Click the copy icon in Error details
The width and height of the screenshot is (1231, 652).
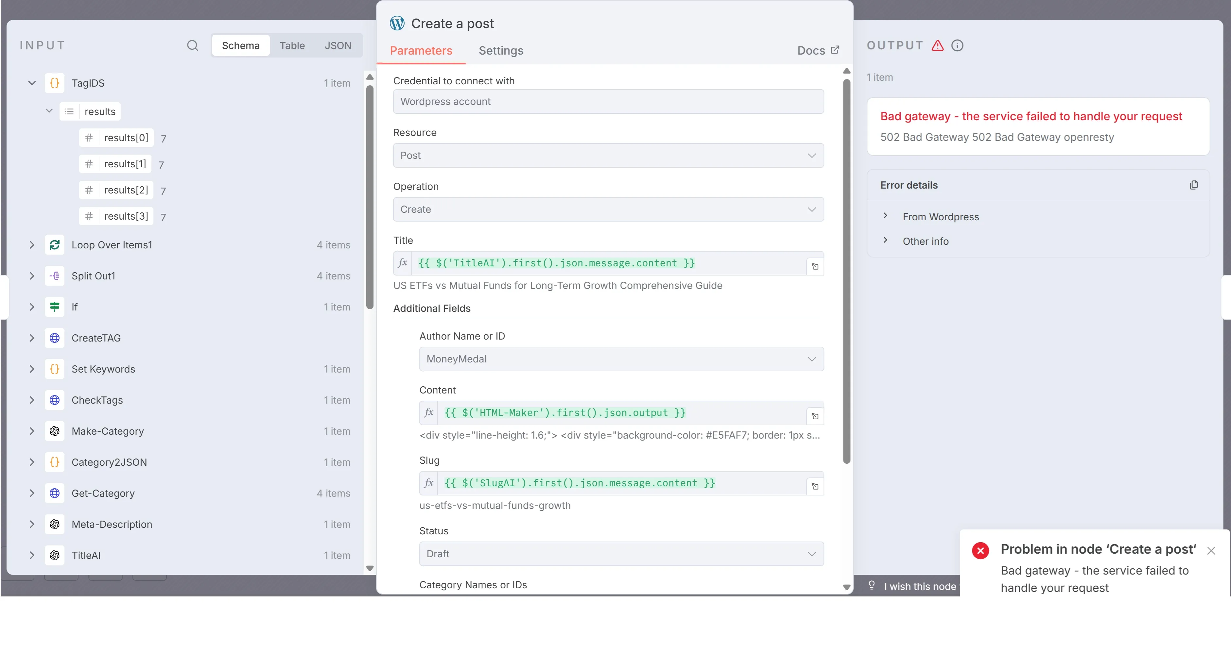[x=1194, y=185]
